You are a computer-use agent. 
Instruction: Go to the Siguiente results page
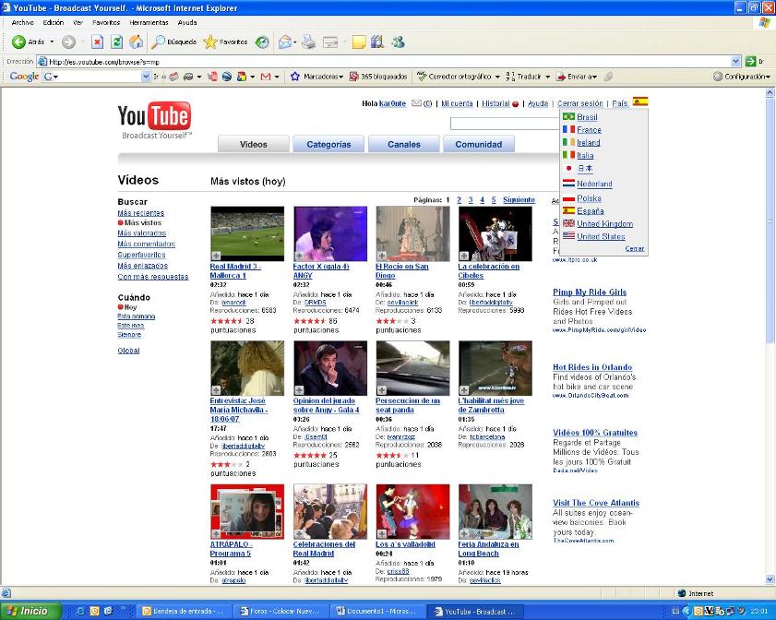519,199
